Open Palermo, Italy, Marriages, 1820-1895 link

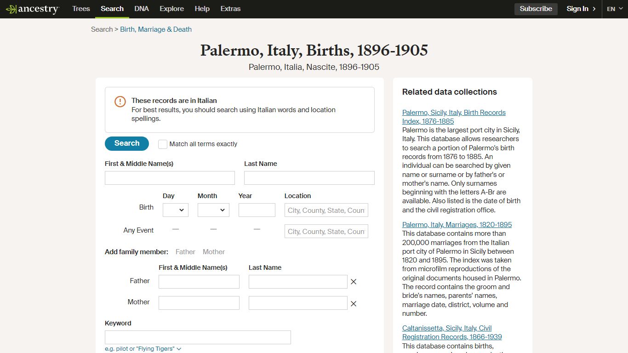pyautogui.click(x=457, y=225)
